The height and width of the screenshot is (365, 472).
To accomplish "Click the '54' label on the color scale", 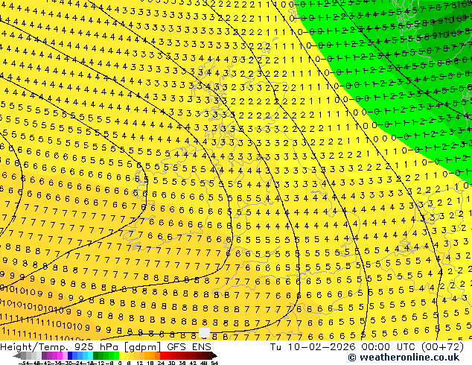I will pyautogui.click(x=214, y=363).
